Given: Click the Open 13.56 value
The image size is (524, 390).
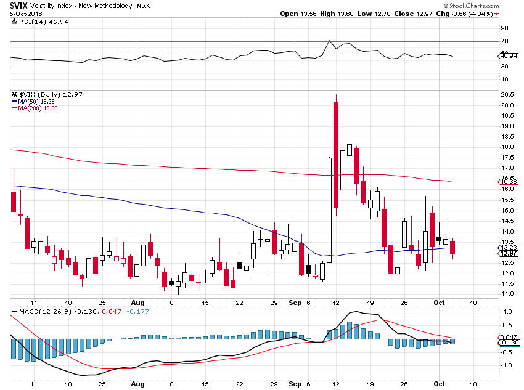Looking at the screenshot, I should (x=298, y=14).
